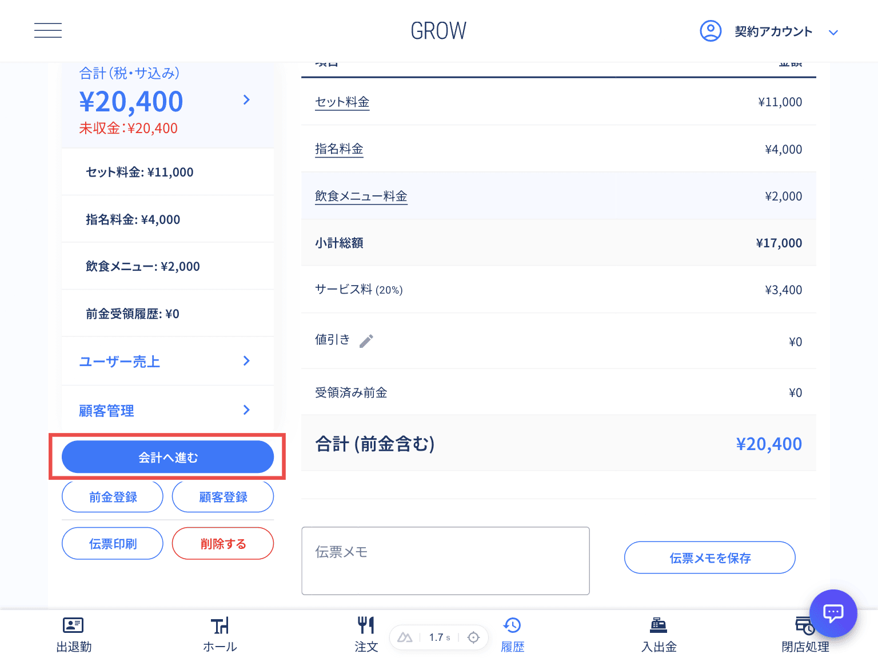Open the セット料金 link
The image size is (878, 658).
pos(342,102)
